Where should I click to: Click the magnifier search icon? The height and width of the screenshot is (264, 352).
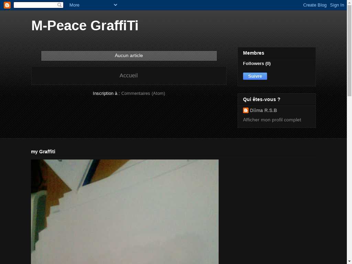coord(59,5)
